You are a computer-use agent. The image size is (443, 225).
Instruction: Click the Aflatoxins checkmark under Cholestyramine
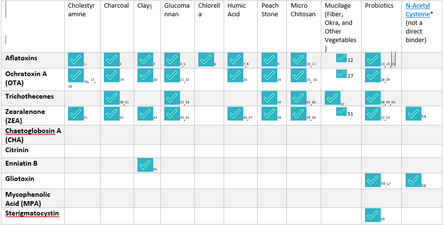pos(76,60)
